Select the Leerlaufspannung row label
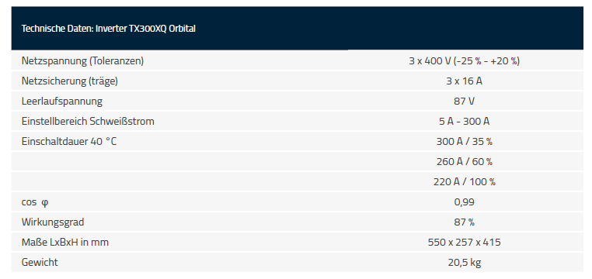 pyautogui.click(x=62, y=102)
